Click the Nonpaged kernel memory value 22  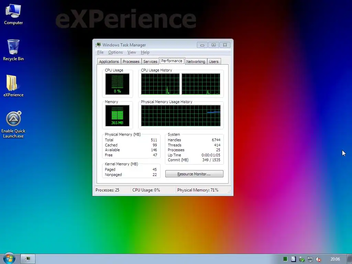click(154, 175)
